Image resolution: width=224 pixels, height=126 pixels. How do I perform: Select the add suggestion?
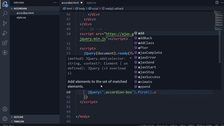pos(176,33)
